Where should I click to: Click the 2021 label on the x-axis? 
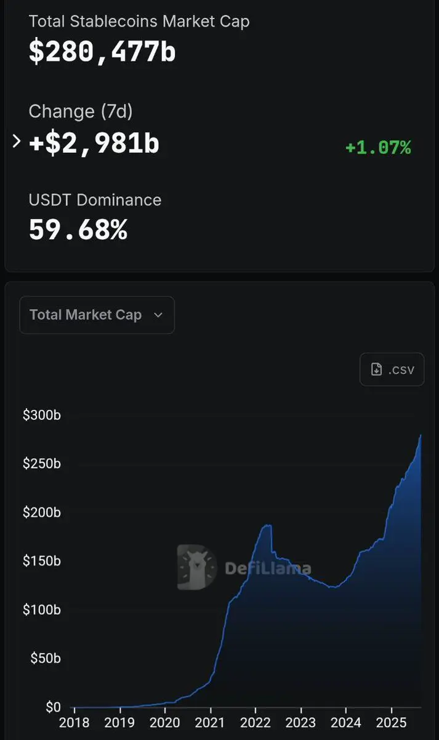210,721
